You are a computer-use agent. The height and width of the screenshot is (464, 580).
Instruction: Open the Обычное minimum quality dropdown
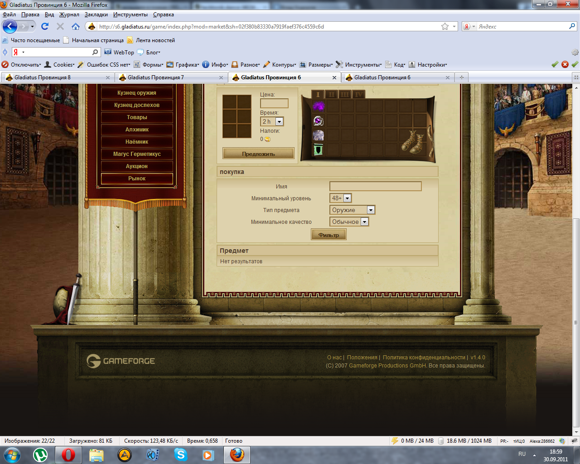click(x=364, y=222)
